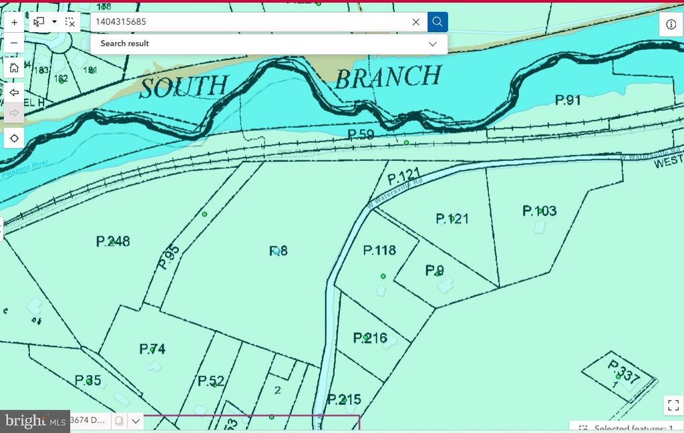
Task: Copy the 3674 D... address text
Action: pos(119,421)
